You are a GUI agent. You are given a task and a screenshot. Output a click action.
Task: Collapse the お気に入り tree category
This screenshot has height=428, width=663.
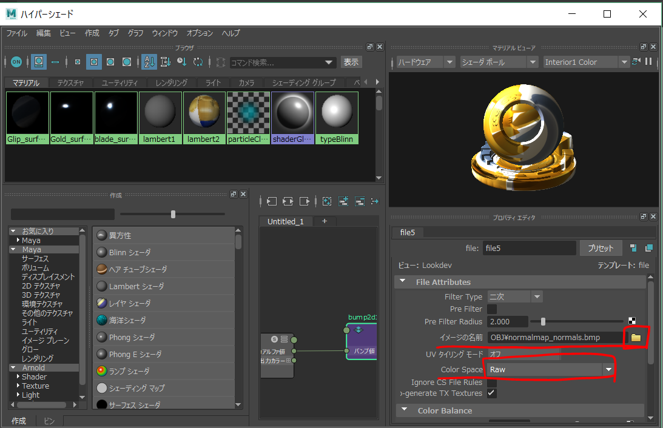13,231
